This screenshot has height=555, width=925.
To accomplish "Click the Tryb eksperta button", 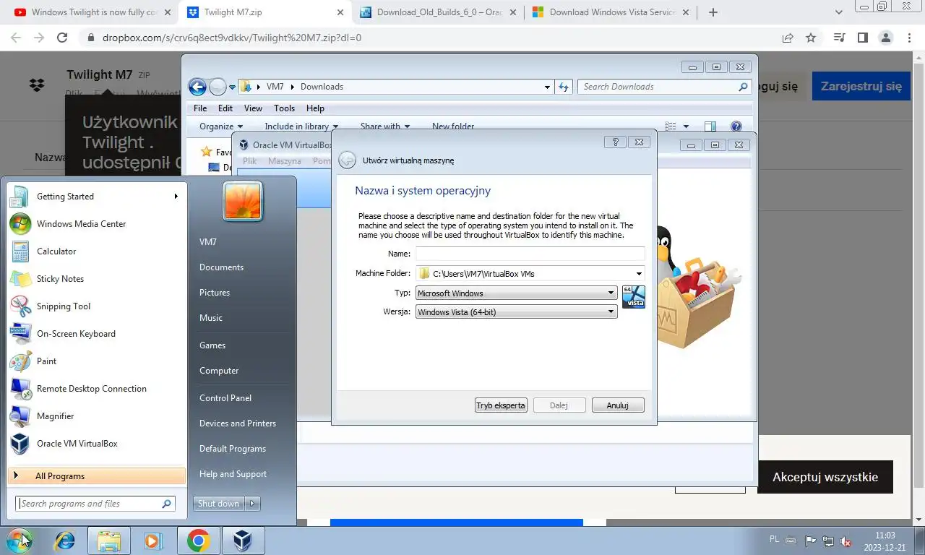I will coord(501,405).
